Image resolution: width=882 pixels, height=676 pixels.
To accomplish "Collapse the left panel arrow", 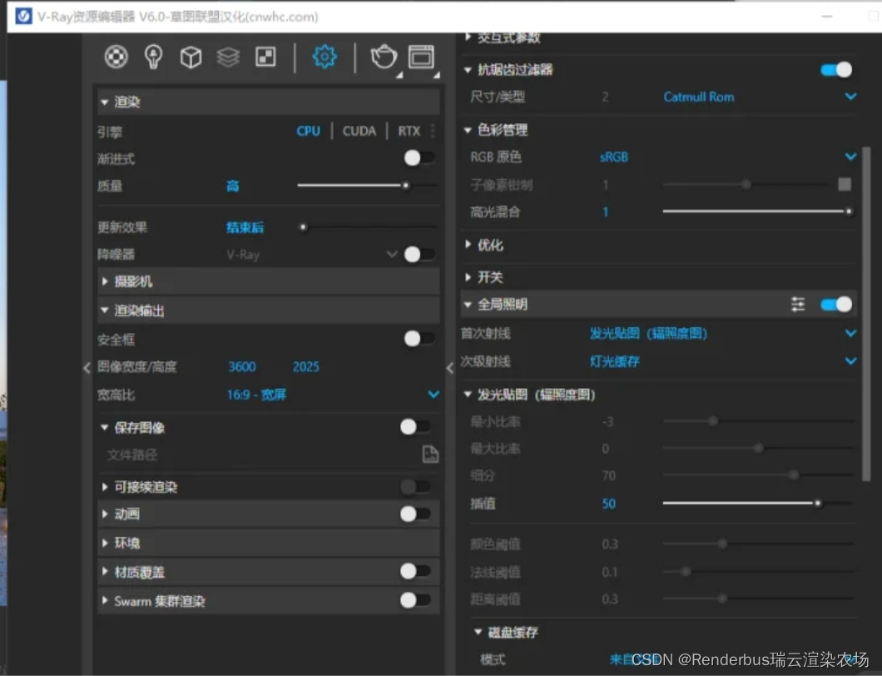I will [87, 368].
